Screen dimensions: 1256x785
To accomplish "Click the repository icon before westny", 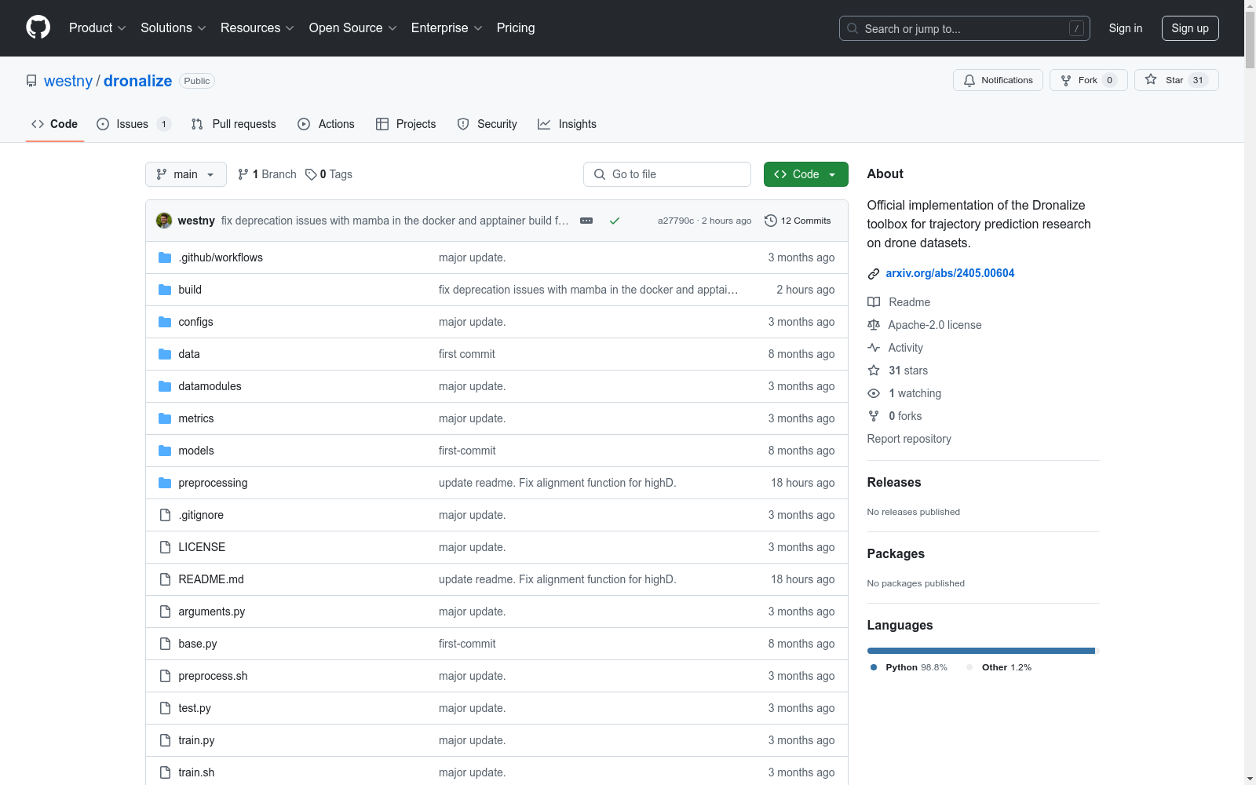I will pyautogui.click(x=31, y=81).
